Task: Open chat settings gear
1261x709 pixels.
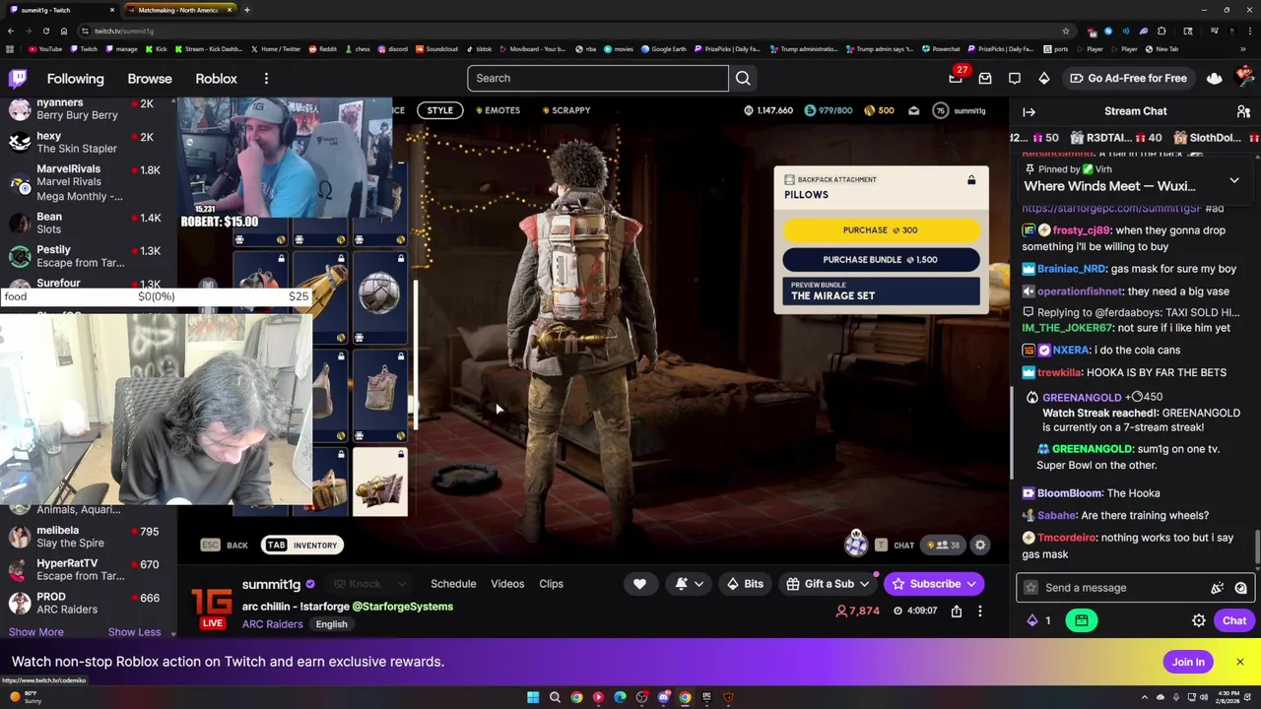Action: [x=1199, y=620]
